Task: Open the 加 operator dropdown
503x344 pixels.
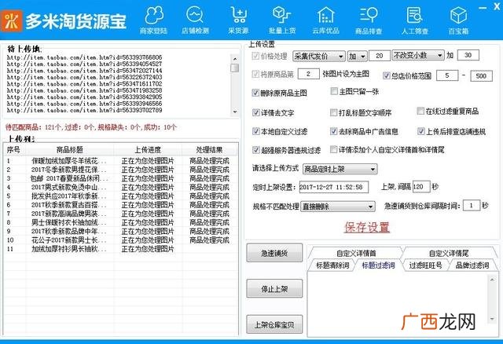Action: tap(357, 57)
